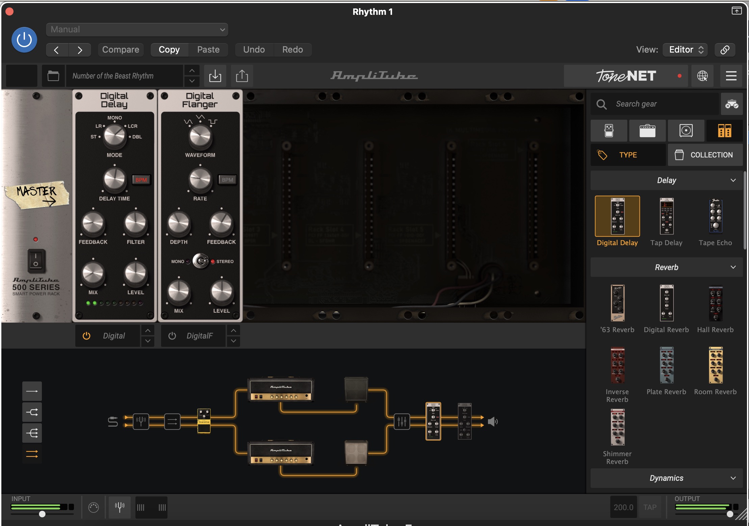
Task: Expand the Dynamics section
Action: [667, 478]
